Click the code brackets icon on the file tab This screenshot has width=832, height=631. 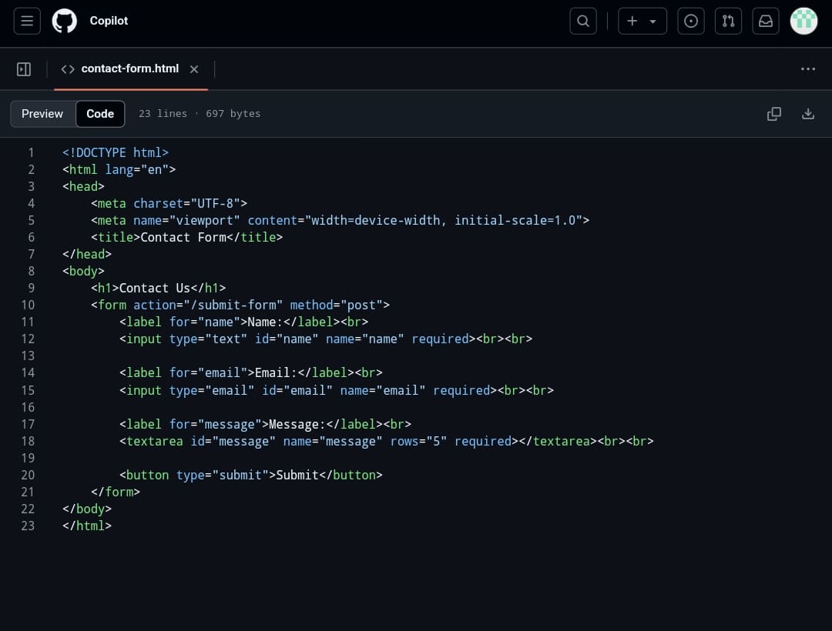click(x=67, y=69)
